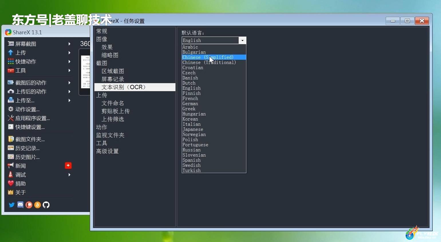The image size is (441, 242).
Task: Open the Twitter bird icon
Action: [x=11, y=205]
